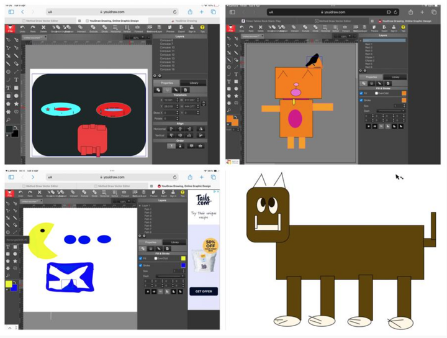The height and width of the screenshot is (338, 447).
Task: Click Undo in the Pac-Man editor toolbar
Action: [x=20, y=194]
